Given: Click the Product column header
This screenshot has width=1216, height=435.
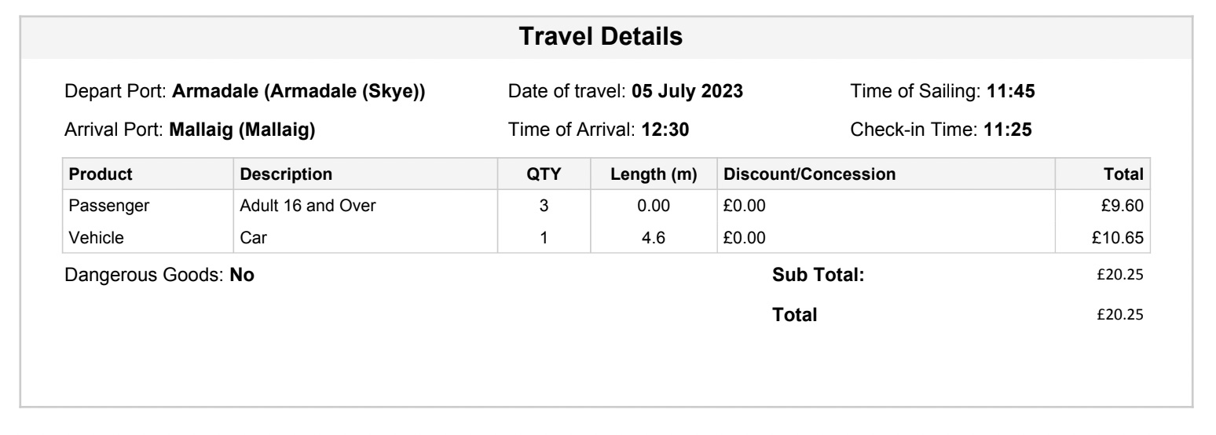Looking at the screenshot, I should [x=101, y=174].
